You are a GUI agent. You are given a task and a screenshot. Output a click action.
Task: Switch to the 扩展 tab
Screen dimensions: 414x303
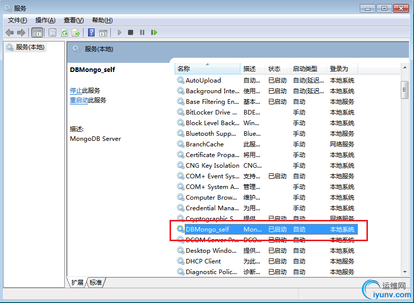coord(77,282)
